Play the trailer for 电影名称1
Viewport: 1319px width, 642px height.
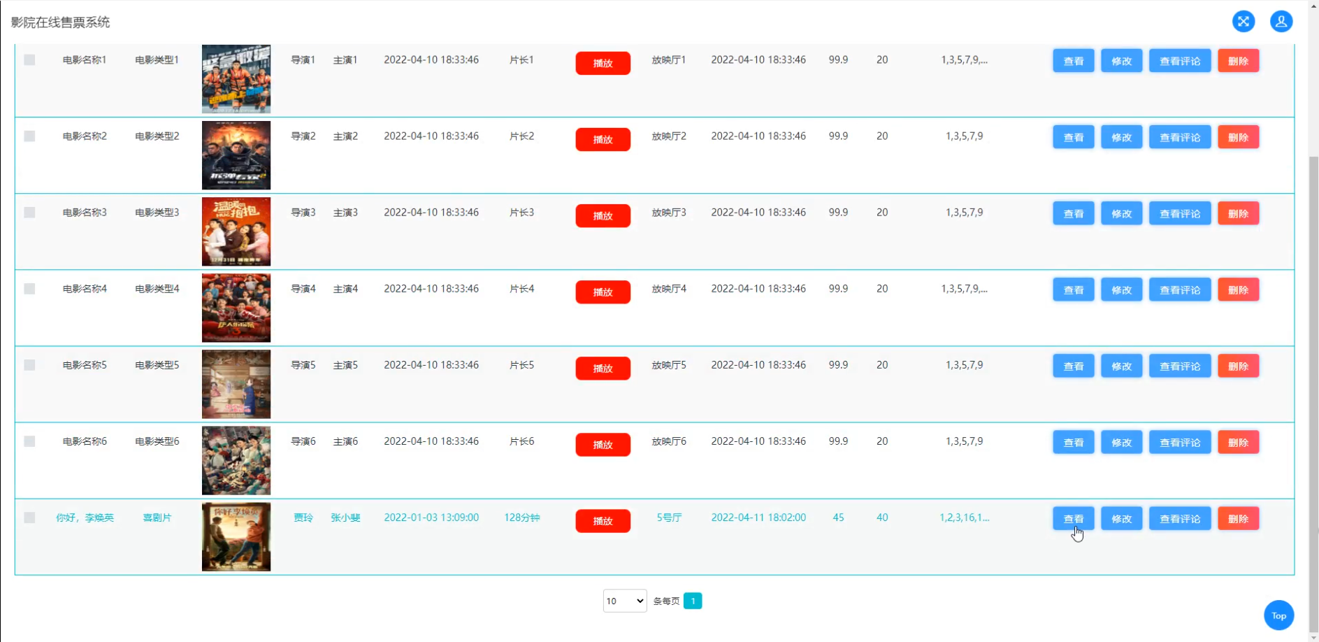coord(603,63)
